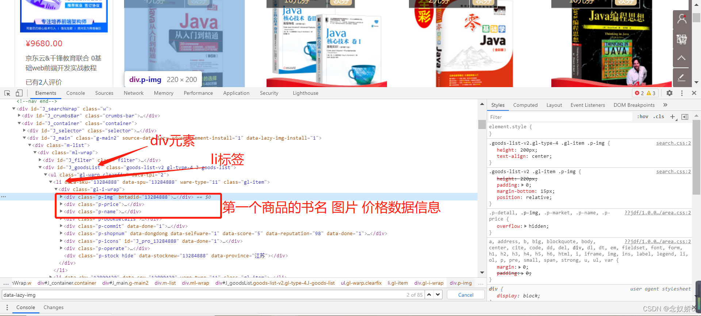Switch to the Sources tab
The width and height of the screenshot is (701, 316).
[104, 93]
